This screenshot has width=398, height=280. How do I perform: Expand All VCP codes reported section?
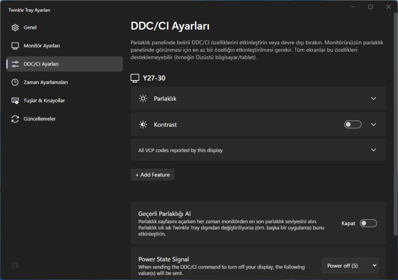tap(374, 150)
